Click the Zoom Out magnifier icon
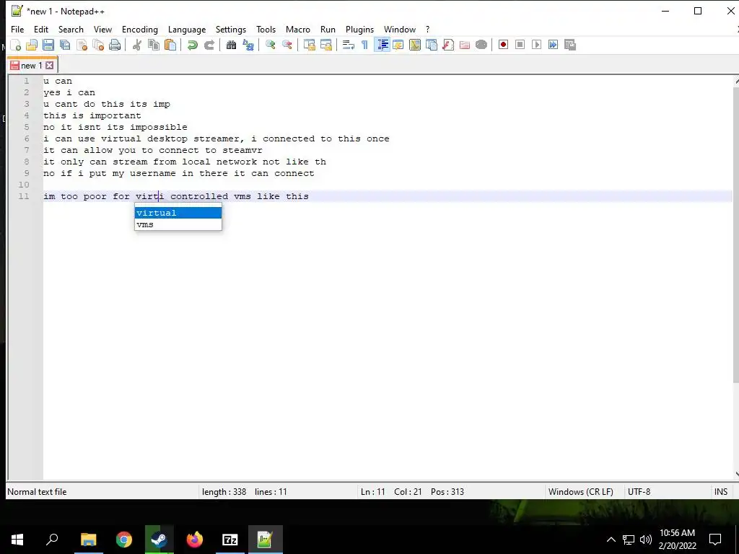 click(x=287, y=45)
